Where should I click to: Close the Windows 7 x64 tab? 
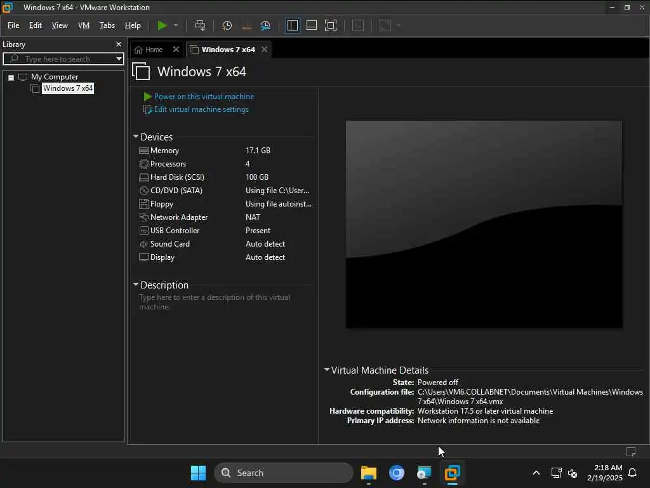pos(264,50)
